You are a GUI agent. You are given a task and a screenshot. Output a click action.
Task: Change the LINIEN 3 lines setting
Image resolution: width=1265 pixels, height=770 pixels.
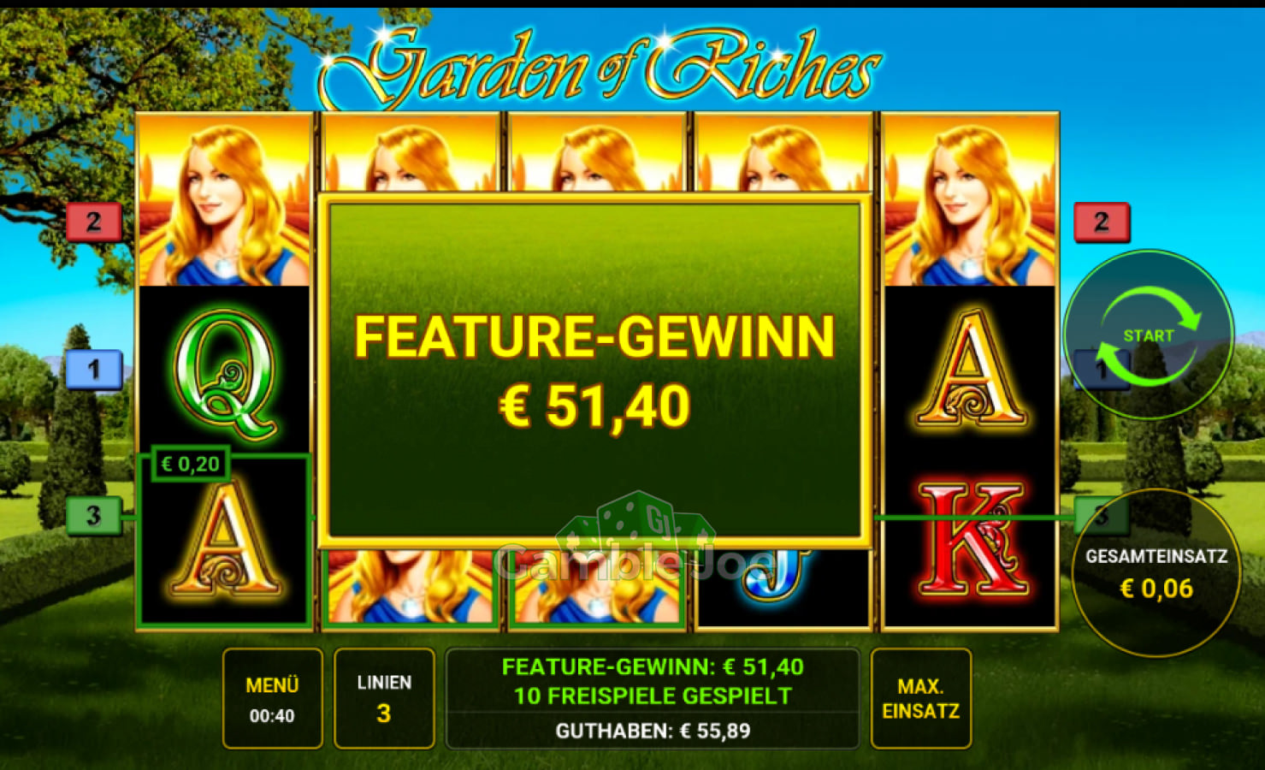[384, 699]
